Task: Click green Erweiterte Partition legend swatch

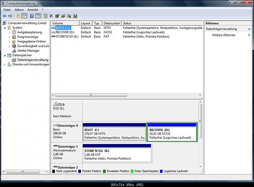Action: pos(104,171)
